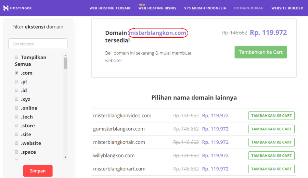This screenshot has width=308, height=178.
Task: Go to VPS Murah Indonesia
Action: (x=205, y=8)
